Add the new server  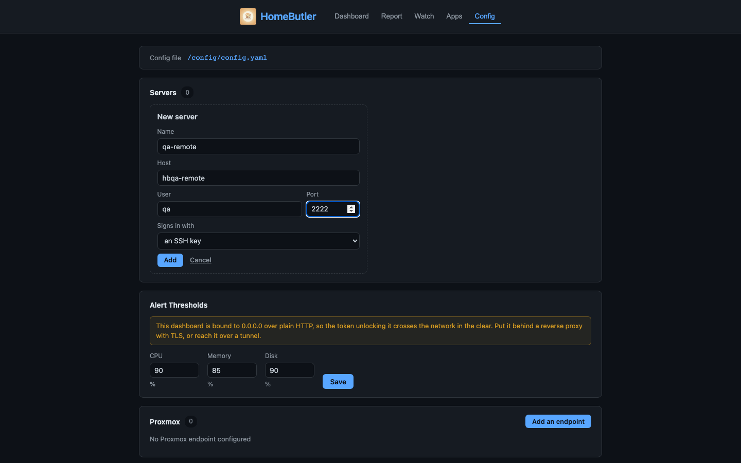170,260
